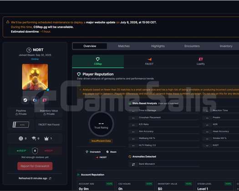Click the Inventory Value $0 card
239x191 pixels.
click(175, 186)
